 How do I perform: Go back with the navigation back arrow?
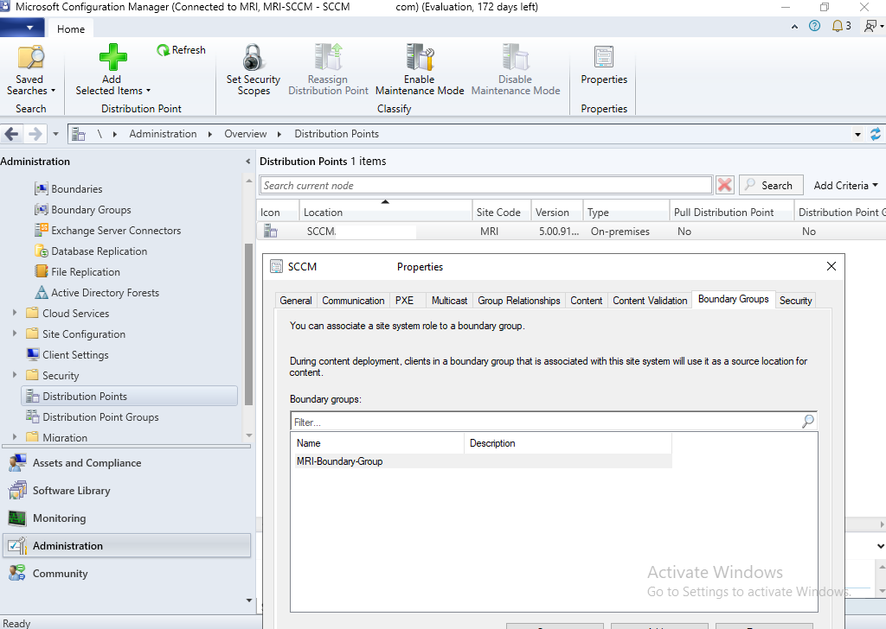tap(11, 134)
